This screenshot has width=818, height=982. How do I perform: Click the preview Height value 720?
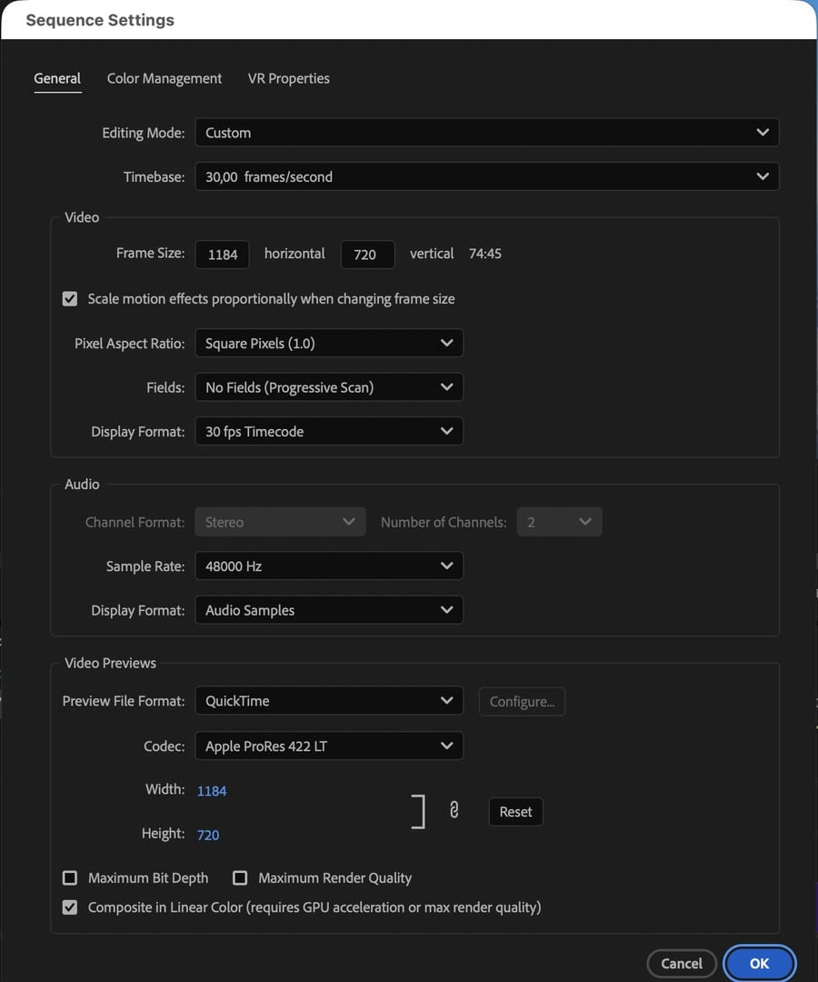click(208, 835)
